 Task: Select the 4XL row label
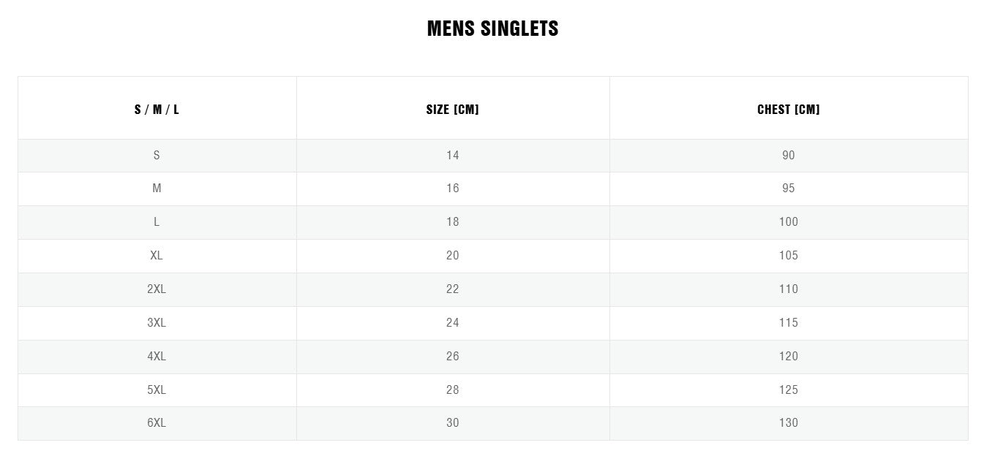coord(157,357)
